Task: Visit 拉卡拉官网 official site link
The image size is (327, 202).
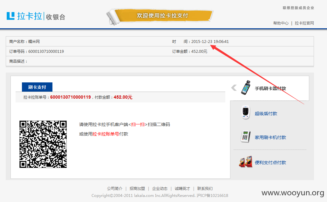Action: point(304,23)
